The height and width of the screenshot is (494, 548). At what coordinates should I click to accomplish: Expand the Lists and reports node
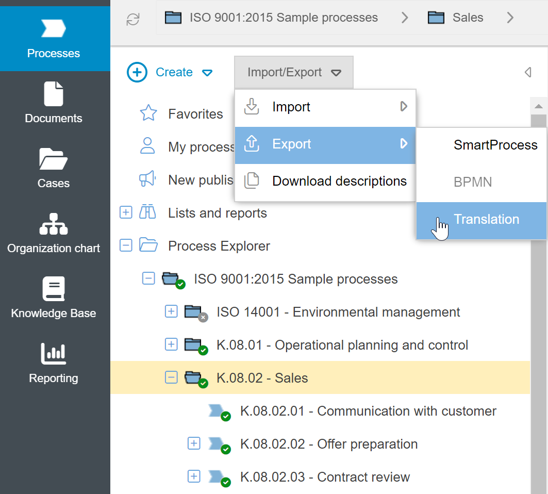(x=126, y=212)
